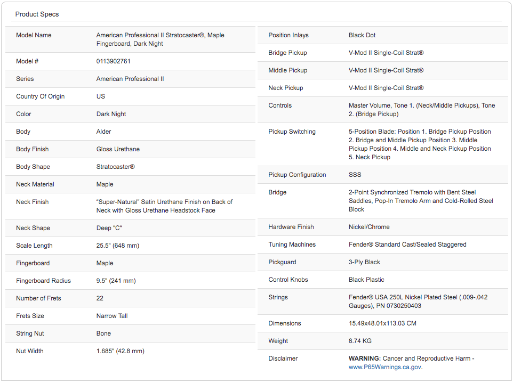Click the Bridge Pickup label
513x383 pixels.
tap(287, 53)
